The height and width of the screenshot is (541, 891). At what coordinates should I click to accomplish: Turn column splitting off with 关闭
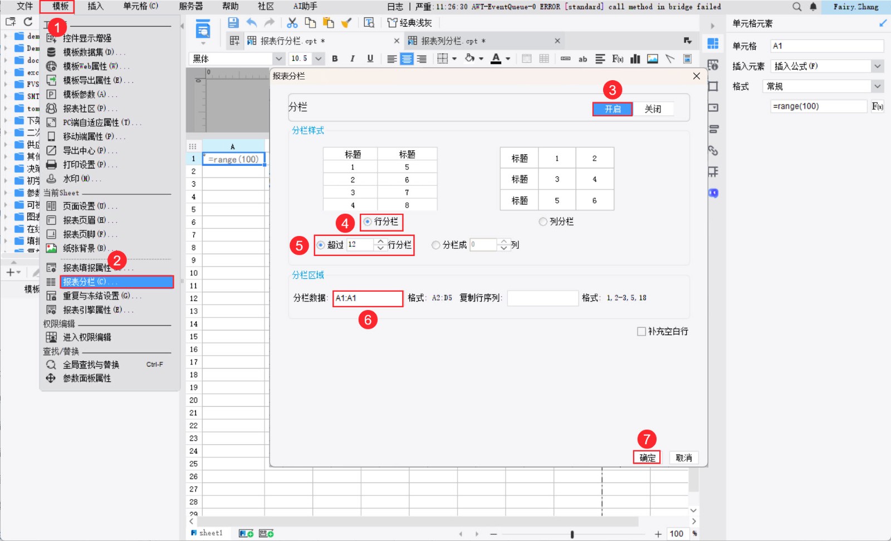coord(653,109)
